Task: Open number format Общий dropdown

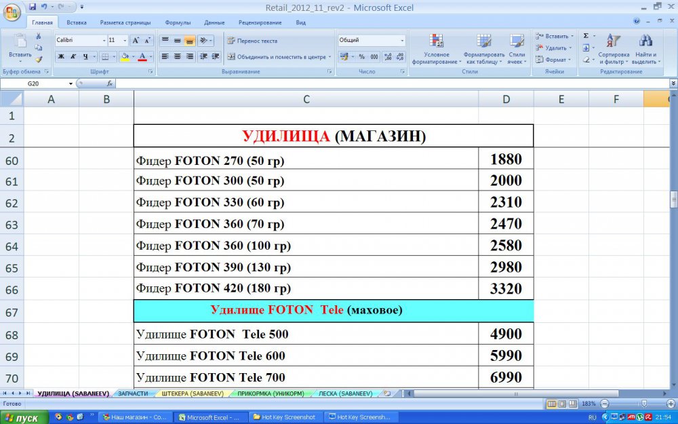Action: [402, 40]
